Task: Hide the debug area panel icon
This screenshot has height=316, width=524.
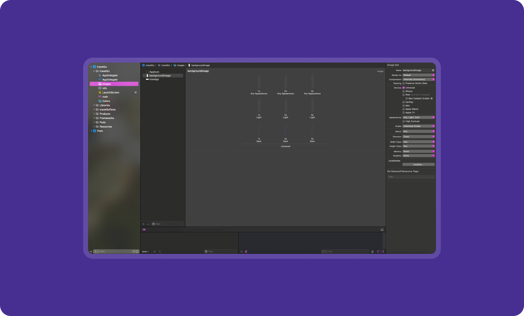Action: click(x=382, y=229)
